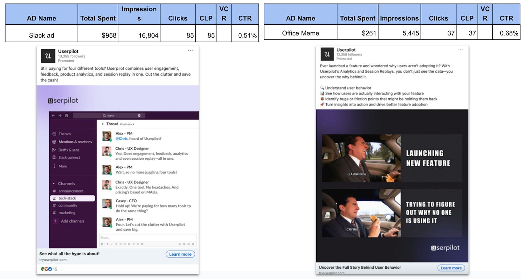521x279 pixels.
Task: Click 'More' in Slack sidebar
Action: coord(60,166)
